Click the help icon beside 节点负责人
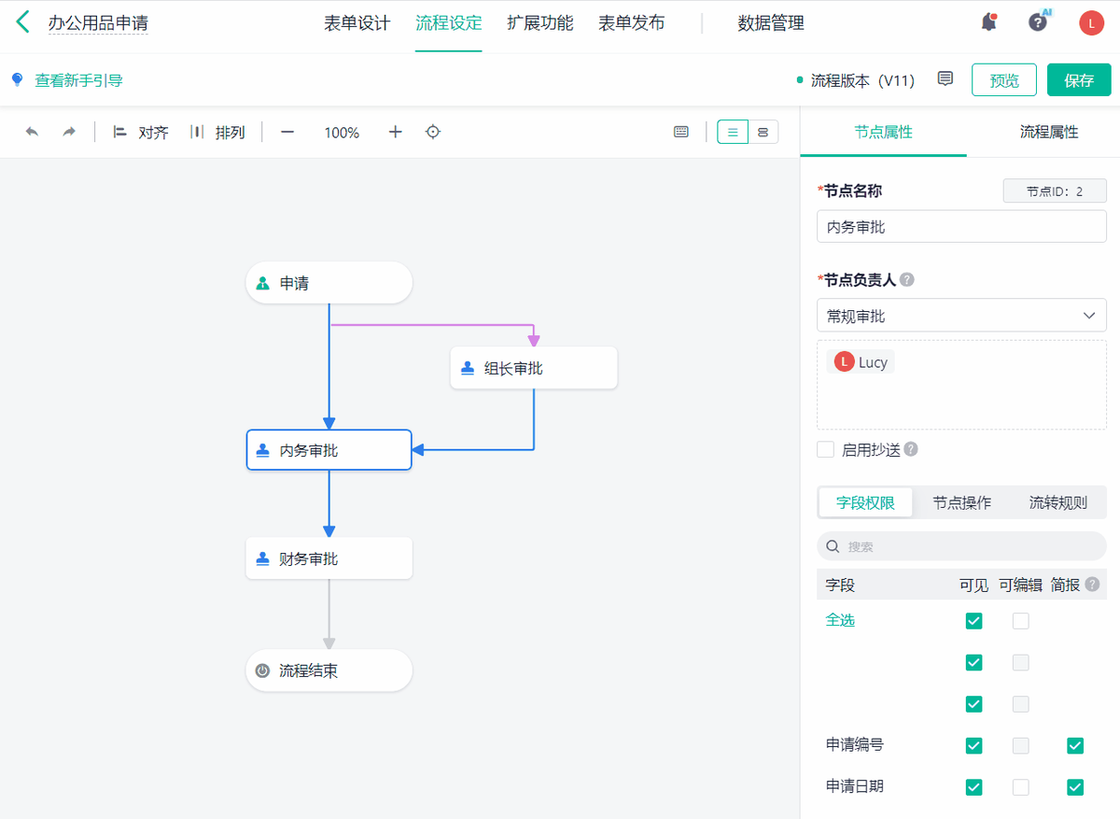The image size is (1120, 819). (x=907, y=279)
